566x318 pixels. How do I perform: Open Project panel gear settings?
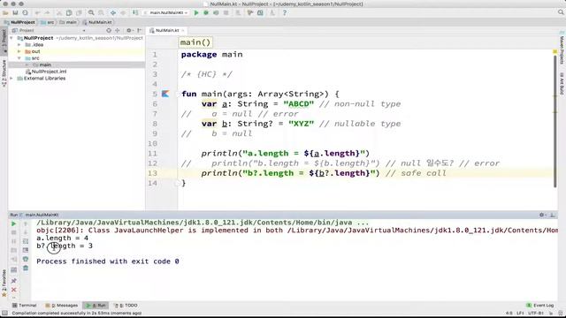click(129, 31)
